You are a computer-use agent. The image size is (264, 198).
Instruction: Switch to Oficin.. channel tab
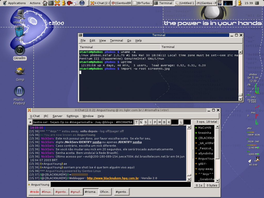point(105,192)
